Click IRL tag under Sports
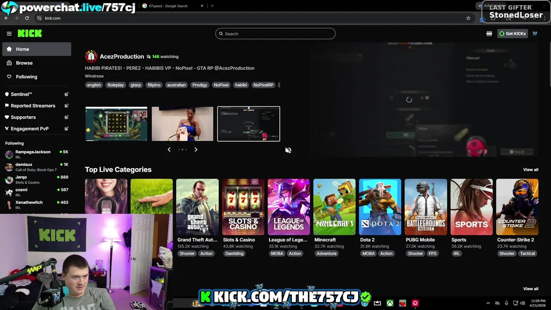This screenshot has height=310, width=551. click(x=457, y=254)
